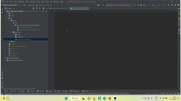Open Terminal tool window
This screenshot has width=181, height=101.
[40, 91]
